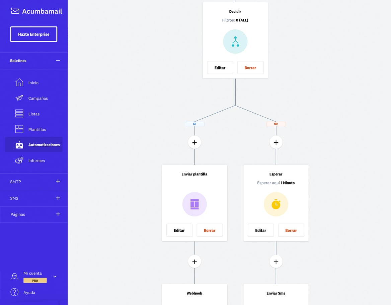Click the Listas stacked rows icon

[19, 114]
